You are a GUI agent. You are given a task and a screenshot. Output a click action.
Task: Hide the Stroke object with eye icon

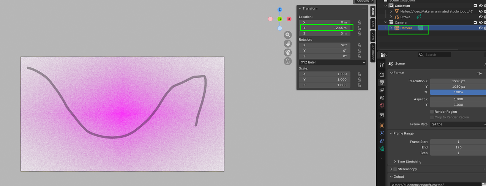pyautogui.click(x=481, y=17)
